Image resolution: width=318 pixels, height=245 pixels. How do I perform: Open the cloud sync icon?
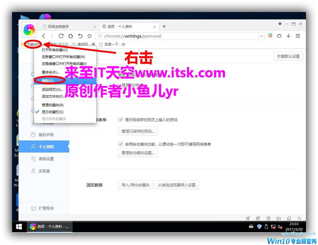pyautogui.click(x=279, y=36)
